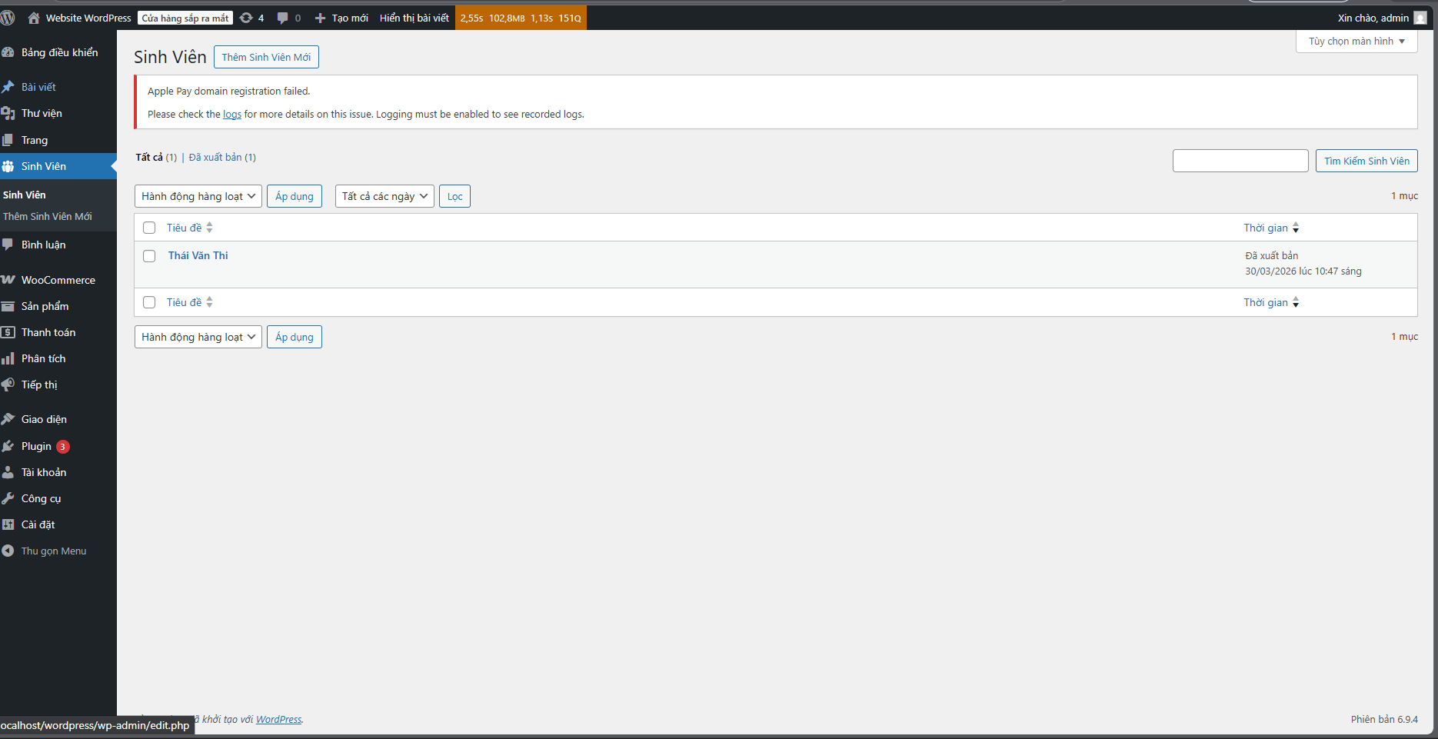
Task: Click bottom Áp dụng button
Action: (x=295, y=337)
